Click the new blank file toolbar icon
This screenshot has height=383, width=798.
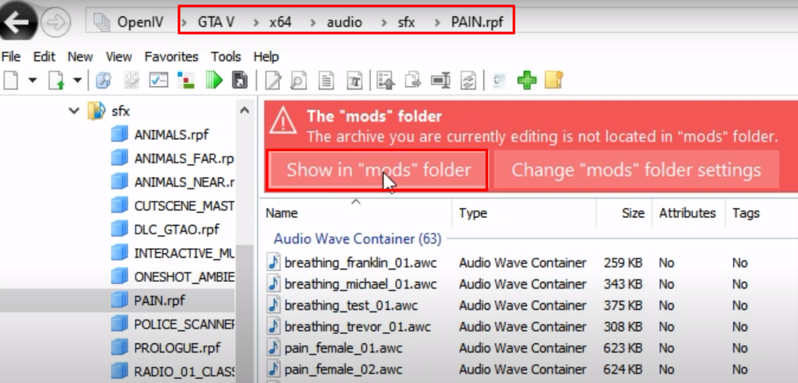click(x=11, y=80)
